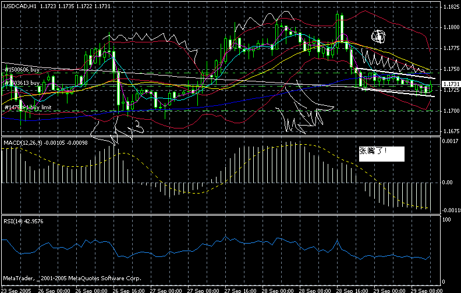This screenshot has height=293, width=461.
Task: Click the 1.1775 price axis label
Action: coord(452,48)
